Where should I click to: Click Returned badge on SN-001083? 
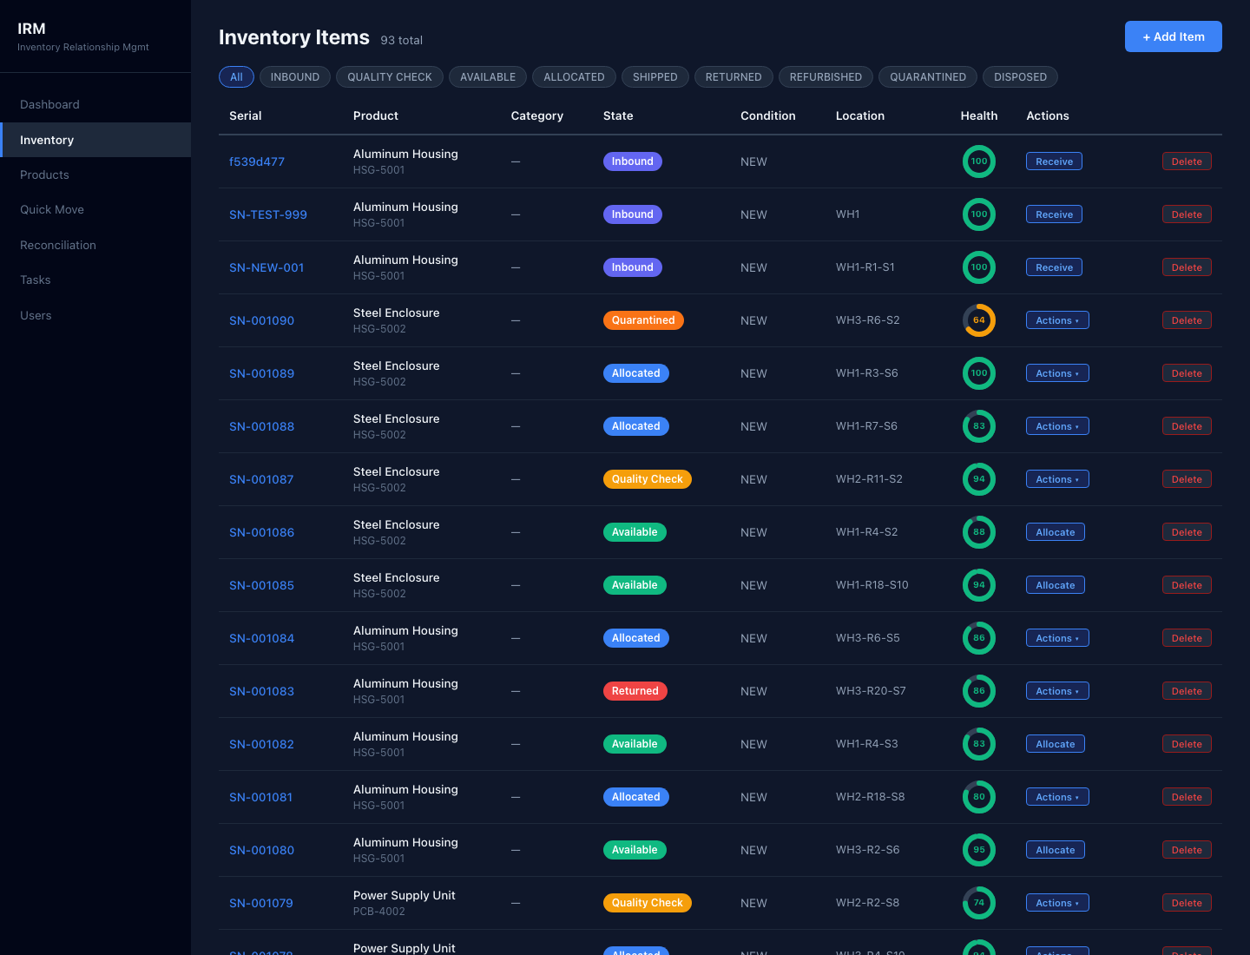[x=635, y=691]
